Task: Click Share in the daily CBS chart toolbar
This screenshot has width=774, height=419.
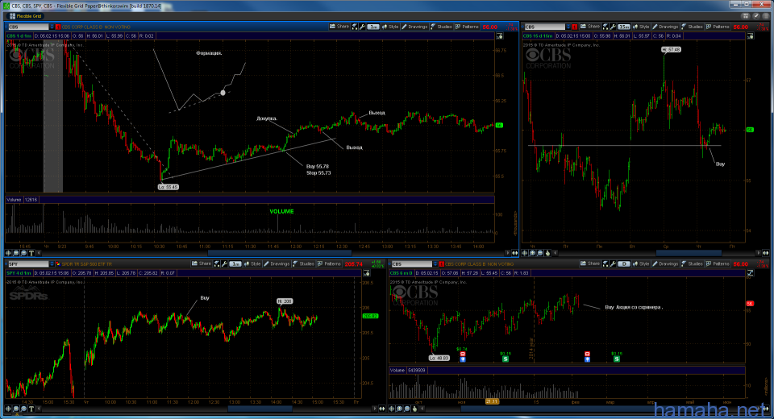Action: tap(590, 264)
